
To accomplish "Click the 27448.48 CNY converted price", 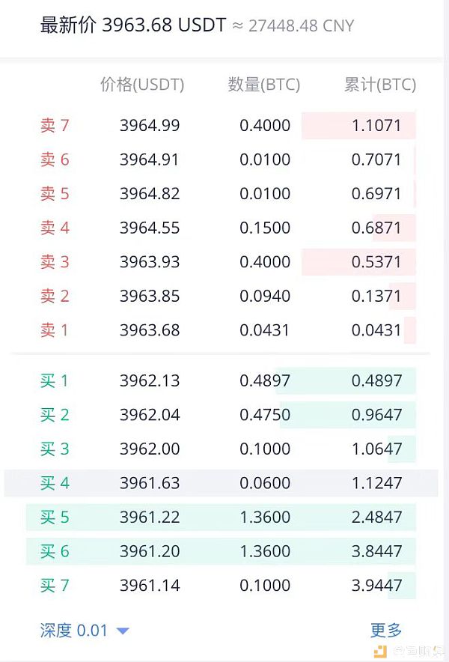I will coord(301,25).
